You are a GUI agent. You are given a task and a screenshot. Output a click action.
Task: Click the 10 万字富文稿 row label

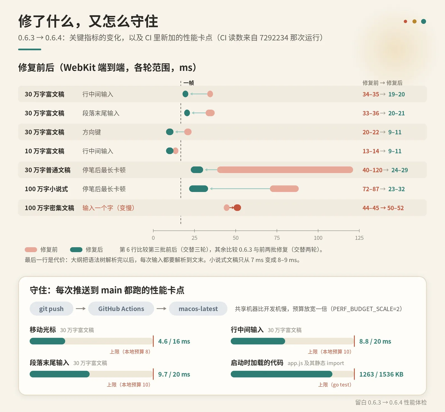point(44,151)
